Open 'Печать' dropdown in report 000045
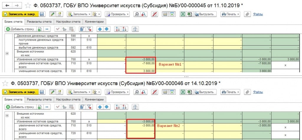The width and height of the screenshot is (302, 140). coord(230,14)
